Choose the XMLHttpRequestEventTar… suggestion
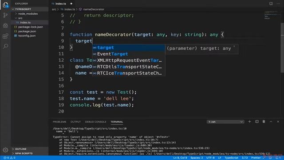 click(x=128, y=60)
